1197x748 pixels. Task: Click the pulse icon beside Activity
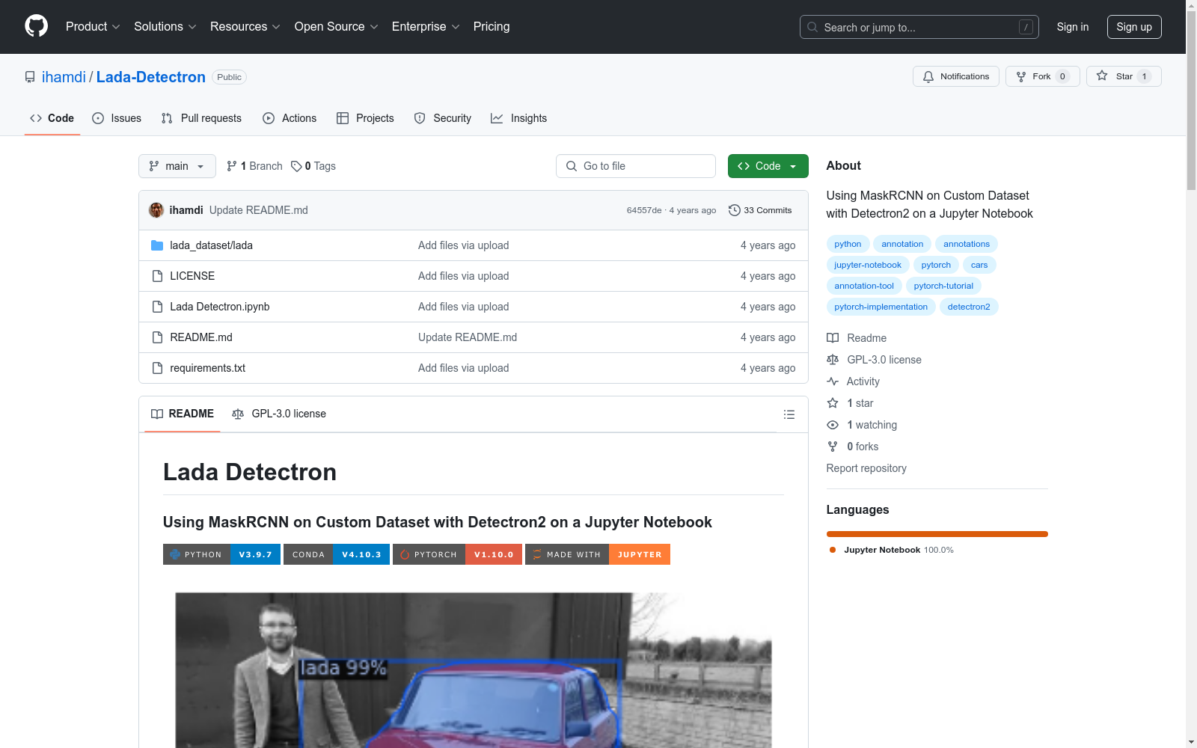pyautogui.click(x=833, y=381)
